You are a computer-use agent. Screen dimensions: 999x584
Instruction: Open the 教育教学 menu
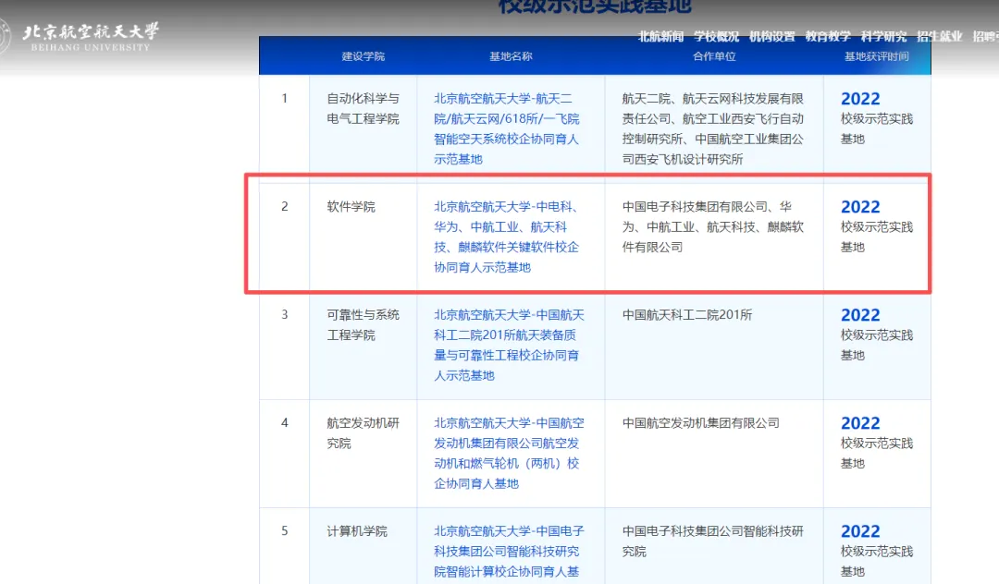pyautogui.click(x=828, y=37)
